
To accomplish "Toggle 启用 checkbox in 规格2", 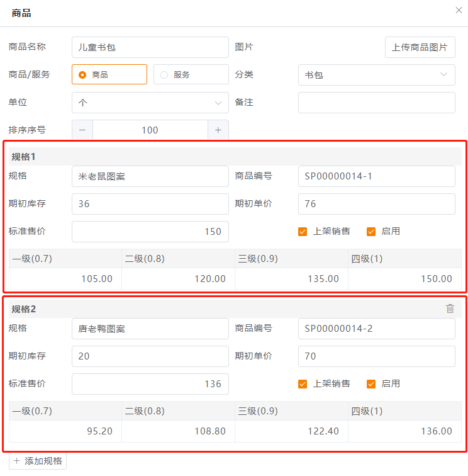I will tap(371, 383).
